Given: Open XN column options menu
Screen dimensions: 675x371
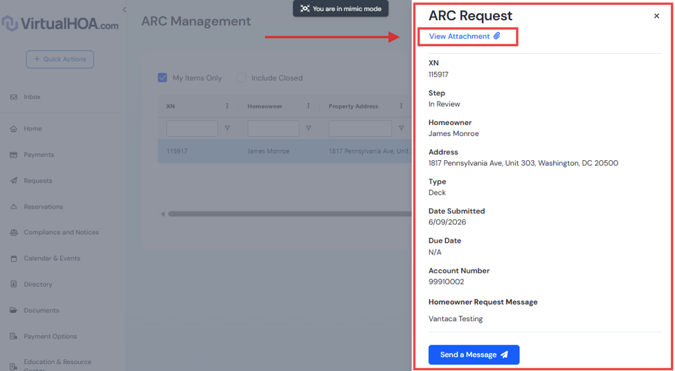Looking at the screenshot, I should 227,106.
